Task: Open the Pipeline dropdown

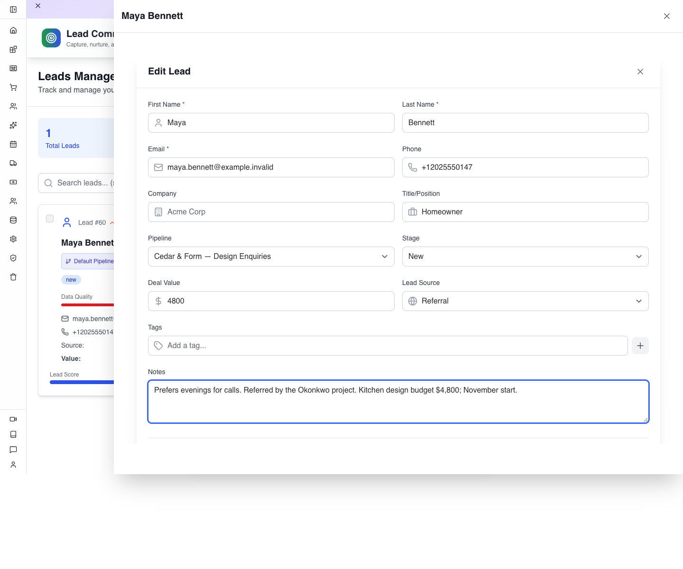Action: click(x=271, y=257)
